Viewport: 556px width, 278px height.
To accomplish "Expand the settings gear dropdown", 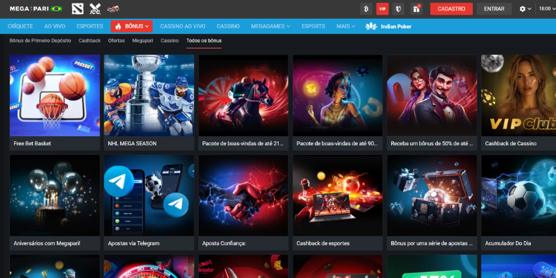I will pos(525,9).
